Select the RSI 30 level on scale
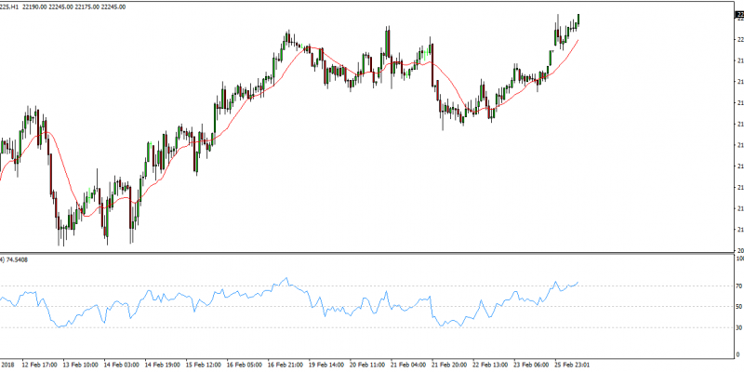 [x=737, y=327]
